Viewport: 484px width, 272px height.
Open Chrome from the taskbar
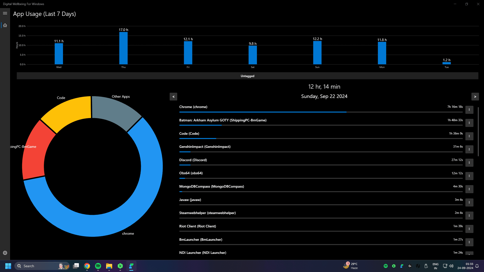(x=87, y=266)
